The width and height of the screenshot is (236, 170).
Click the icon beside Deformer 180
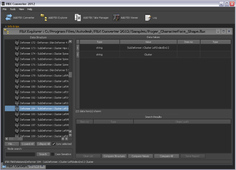point(17,87)
